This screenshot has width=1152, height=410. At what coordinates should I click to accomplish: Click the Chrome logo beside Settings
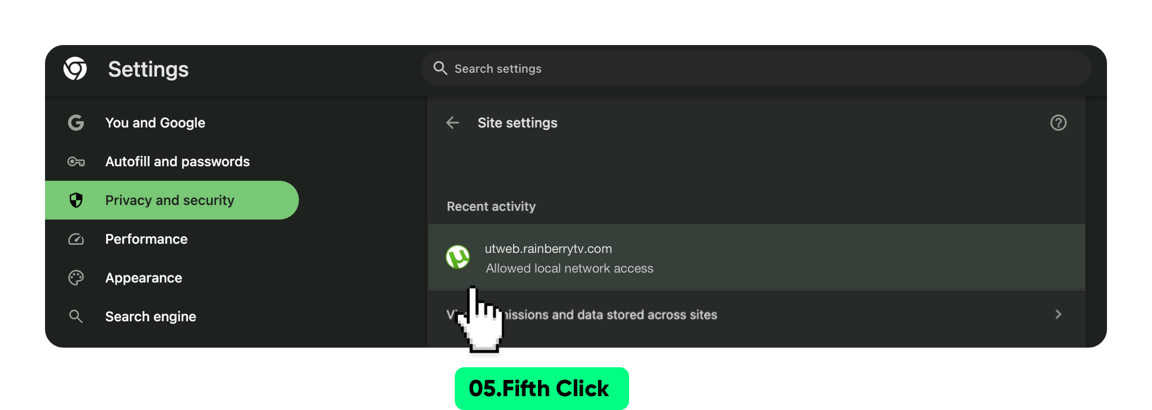point(75,69)
